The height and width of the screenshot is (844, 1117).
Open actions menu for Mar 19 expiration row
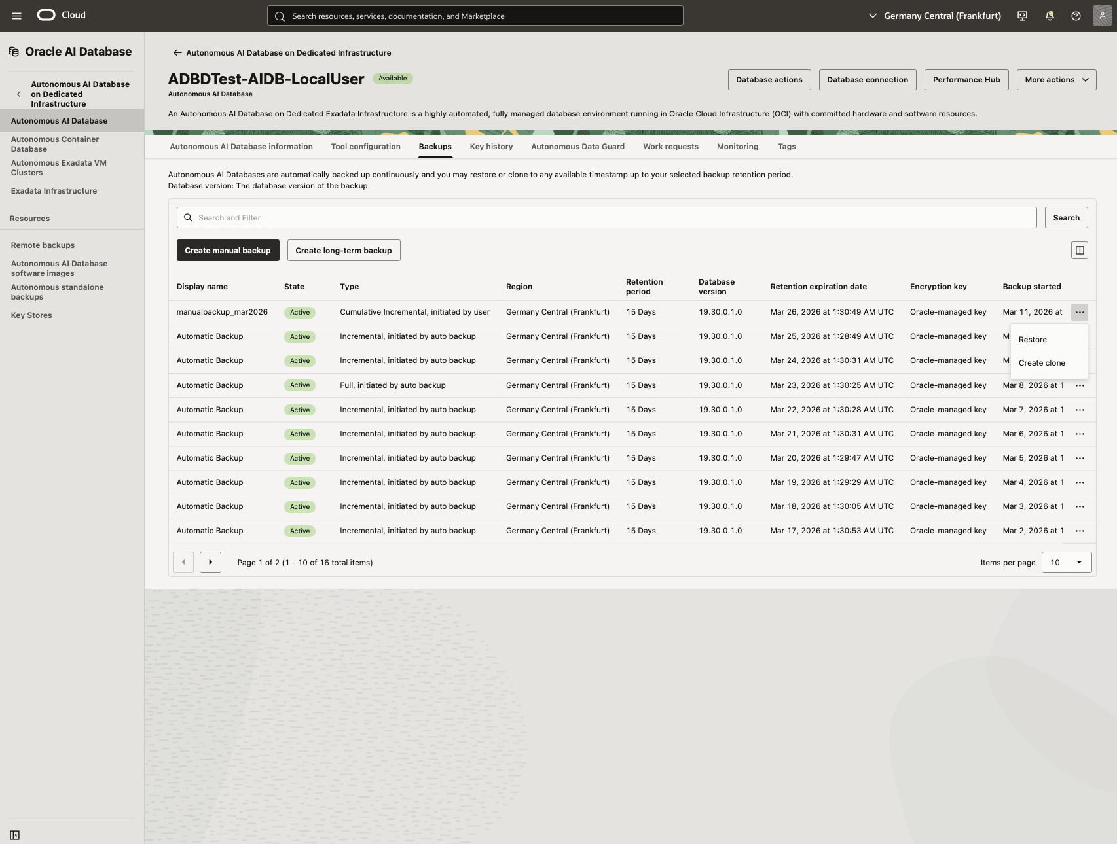[x=1080, y=483]
